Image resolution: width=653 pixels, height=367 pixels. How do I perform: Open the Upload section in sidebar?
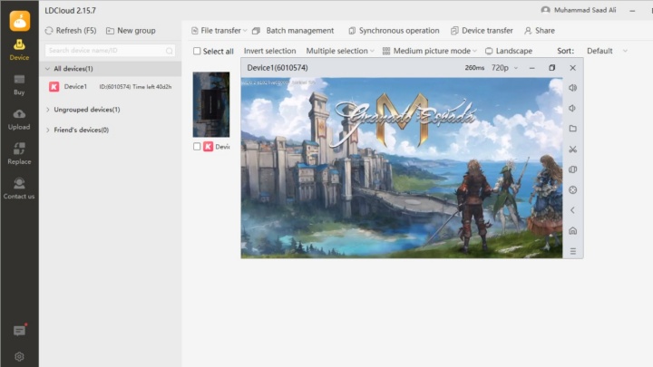[x=19, y=120]
